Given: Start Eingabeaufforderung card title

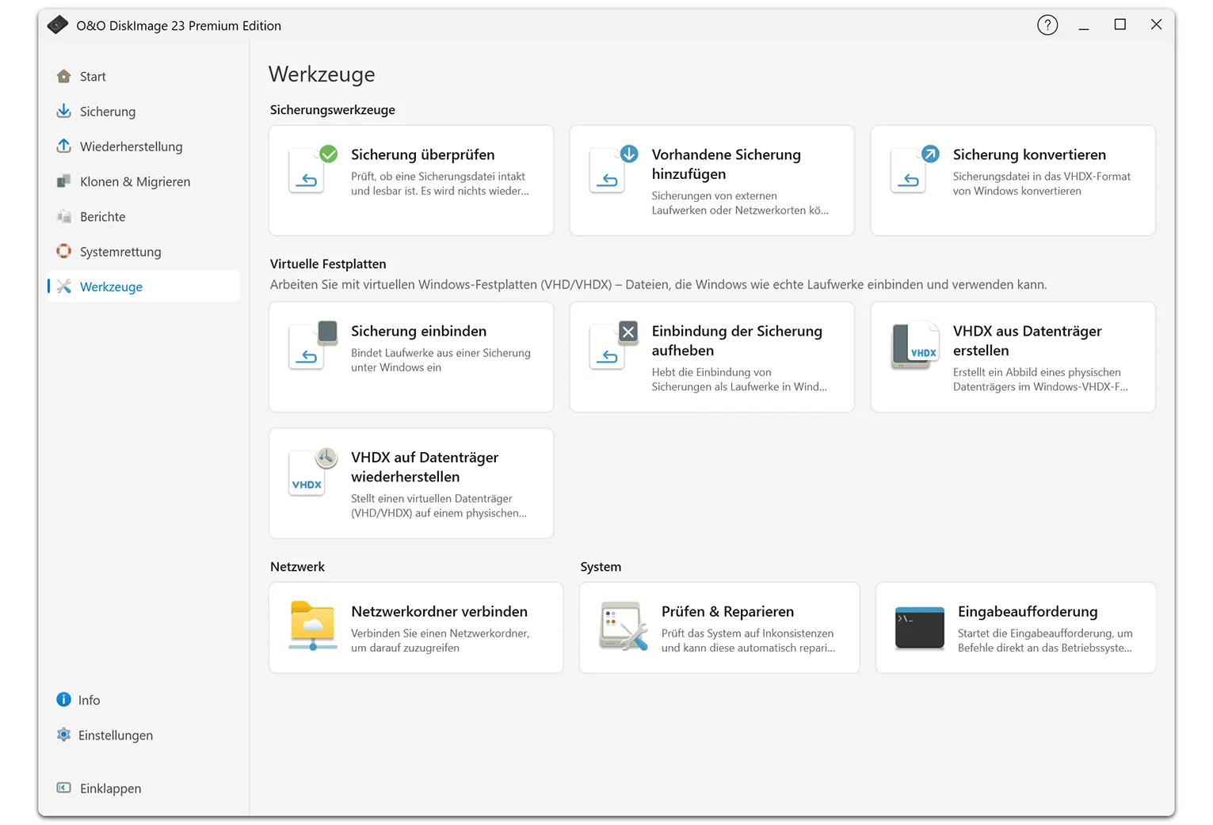Looking at the screenshot, I should [1028, 611].
